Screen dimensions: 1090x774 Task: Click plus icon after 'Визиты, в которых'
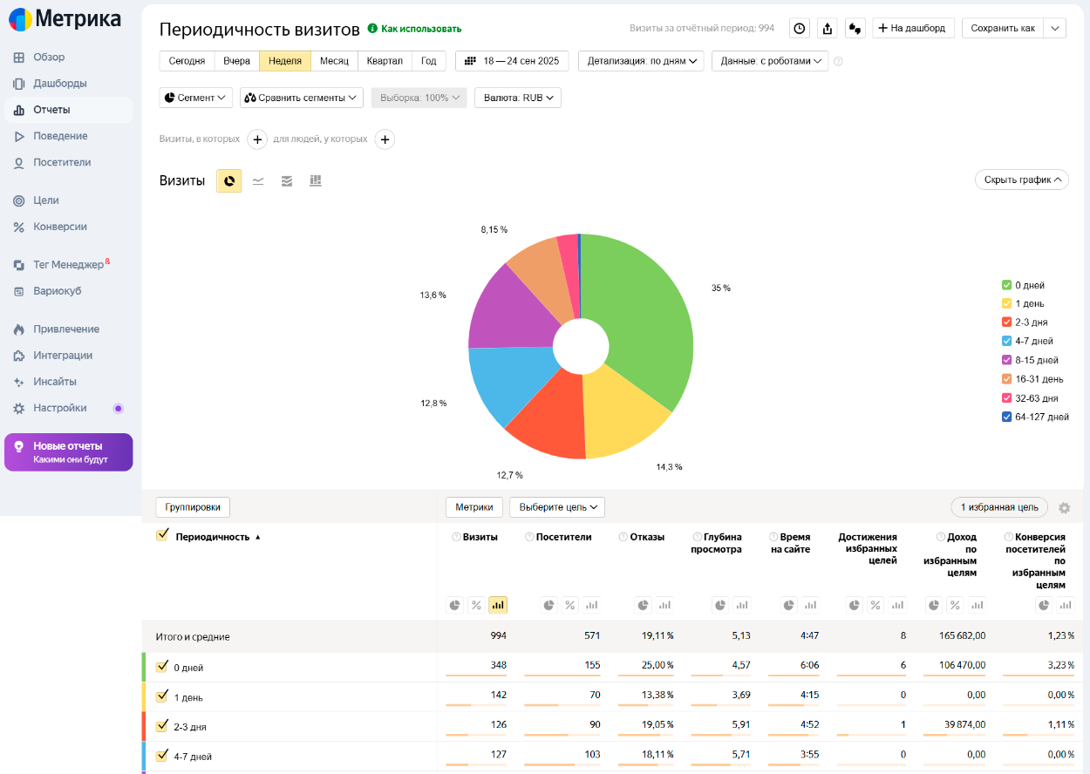pyautogui.click(x=257, y=139)
